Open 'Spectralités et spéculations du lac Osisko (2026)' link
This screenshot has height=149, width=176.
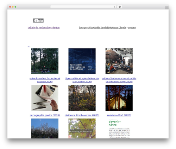(82, 80)
